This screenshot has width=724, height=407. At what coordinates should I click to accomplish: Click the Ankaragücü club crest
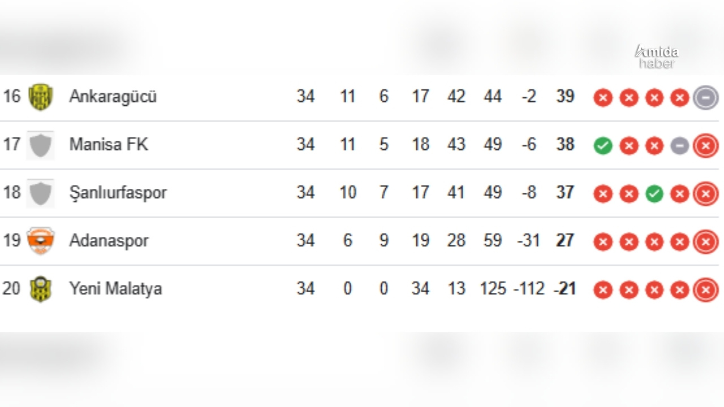click(x=41, y=97)
